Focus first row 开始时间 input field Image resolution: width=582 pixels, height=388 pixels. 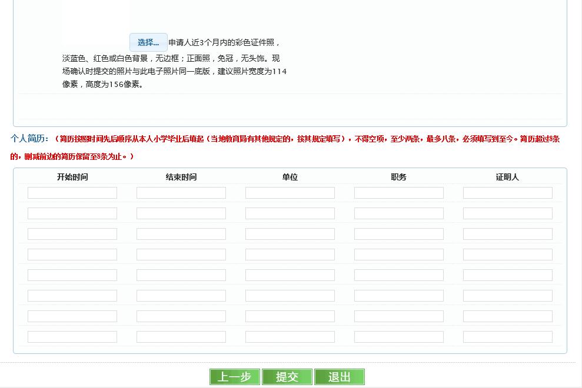72,193
